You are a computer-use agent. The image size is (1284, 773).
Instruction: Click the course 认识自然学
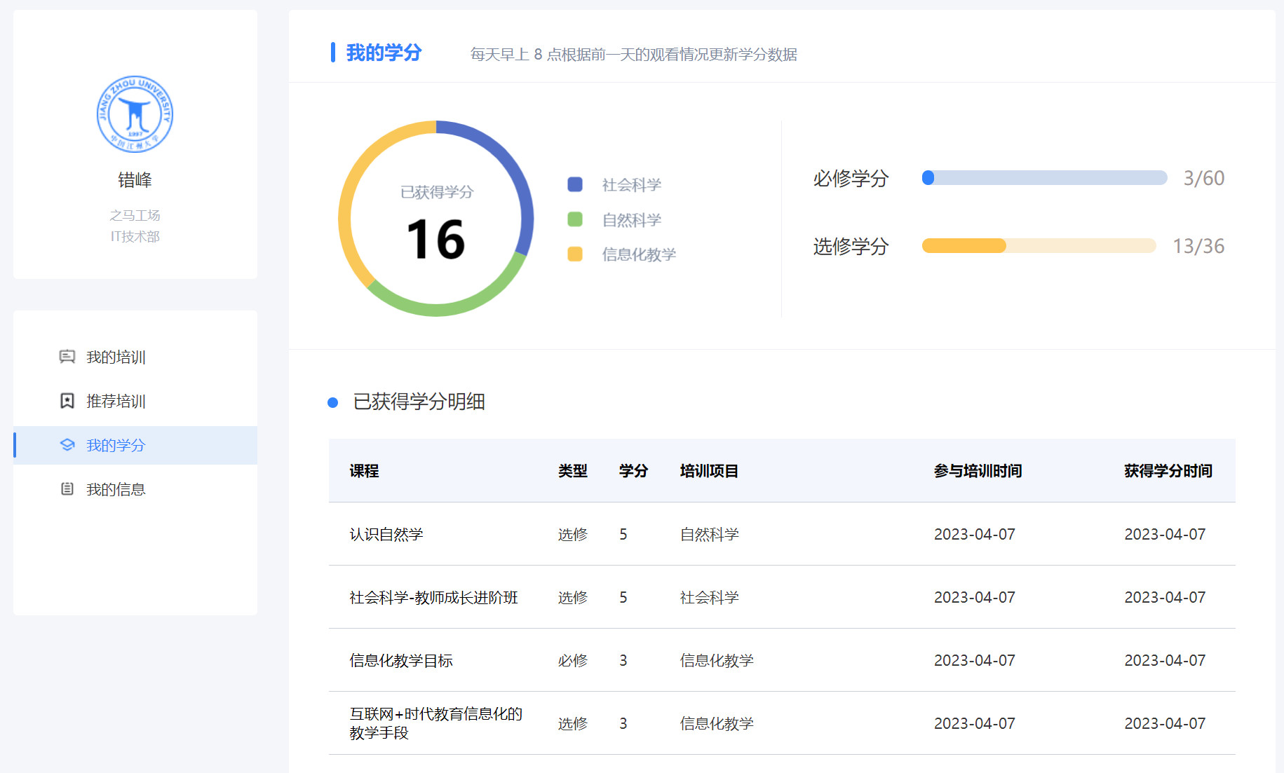pyautogui.click(x=386, y=534)
